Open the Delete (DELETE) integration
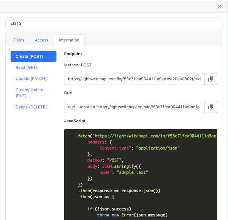228x220 pixels. tap(31, 107)
